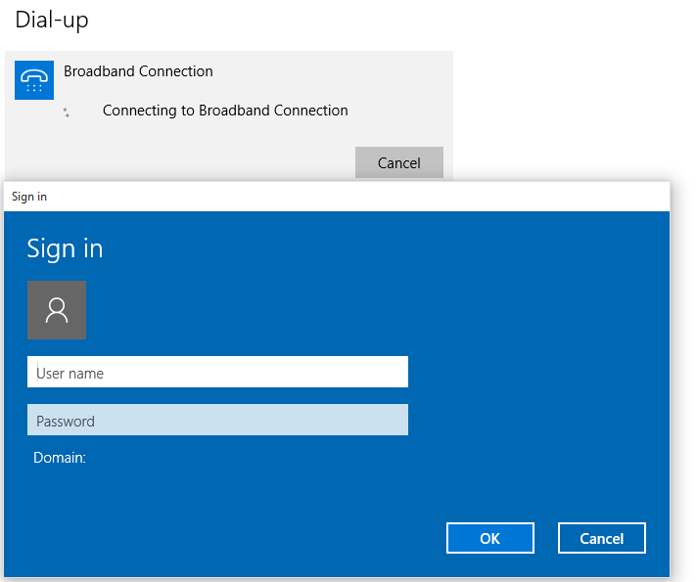The height and width of the screenshot is (582, 696).
Task: Click the Domain label
Action: point(60,457)
